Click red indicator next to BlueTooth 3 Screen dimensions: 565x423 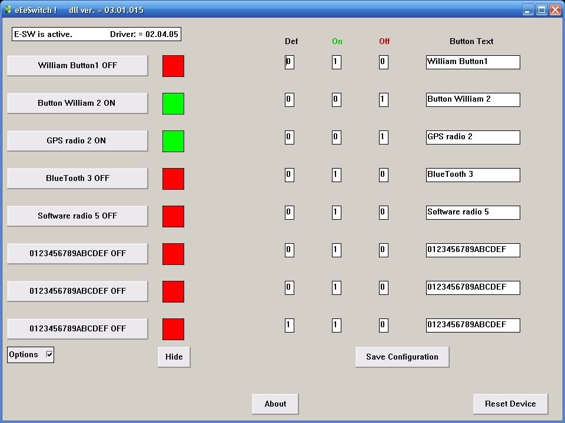click(x=173, y=179)
